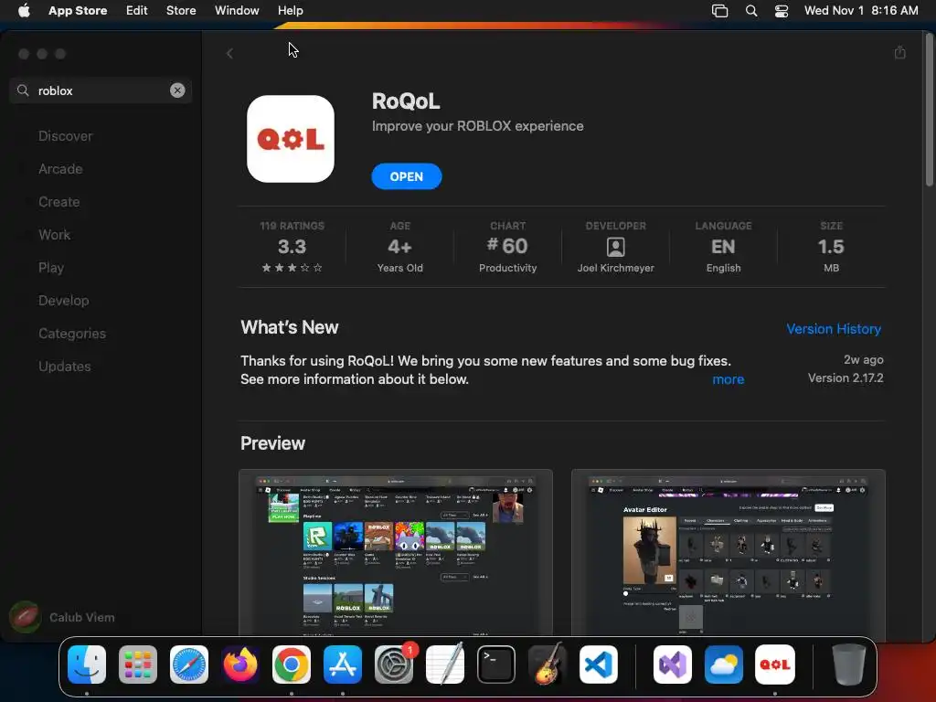
Task: Open the Discover section
Action: click(x=66, y=136)
